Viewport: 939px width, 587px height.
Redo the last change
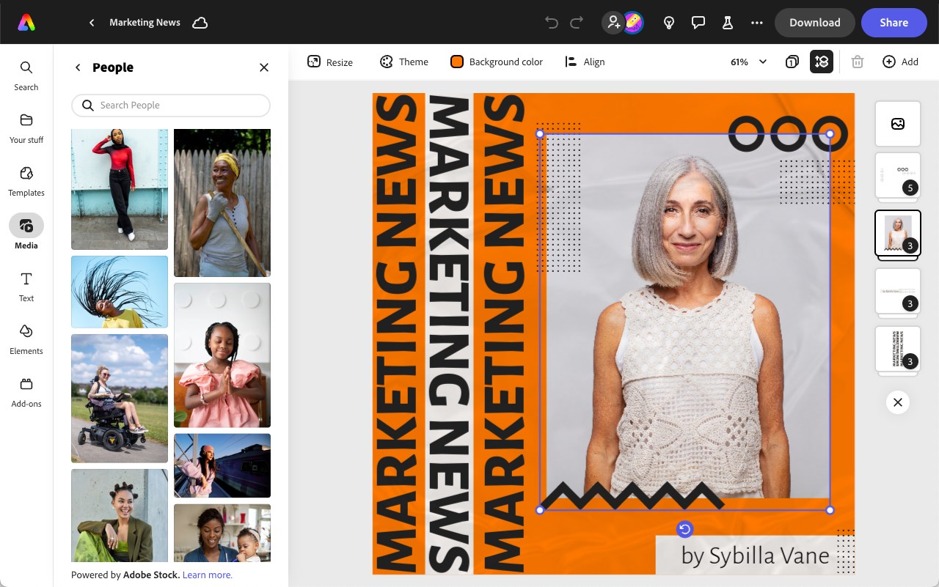click(x=577, y=23)
